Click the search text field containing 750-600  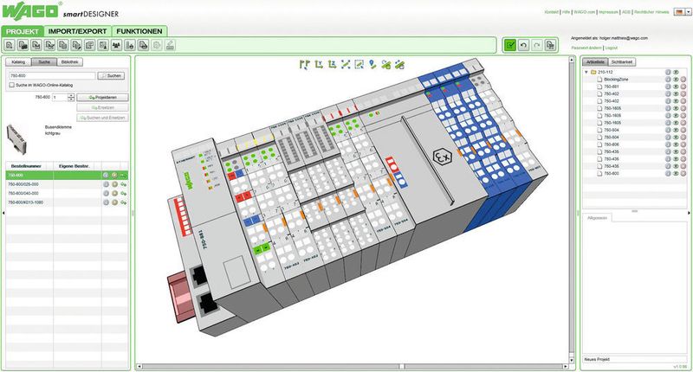click(52, 76)
